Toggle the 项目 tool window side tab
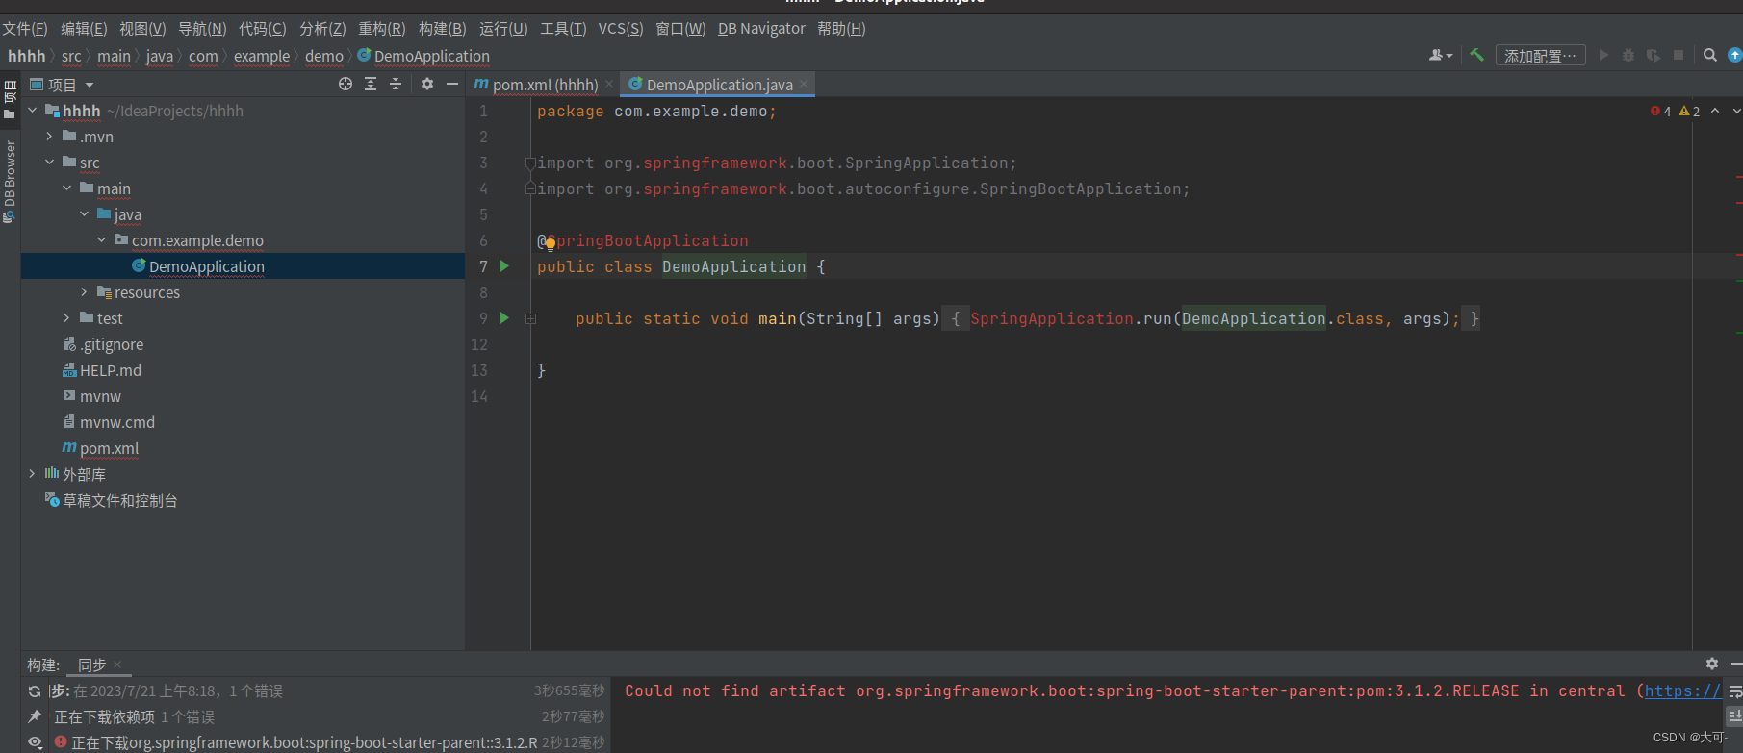The width and height of the screenshot is (1743, 753). (x=10, y=99)
